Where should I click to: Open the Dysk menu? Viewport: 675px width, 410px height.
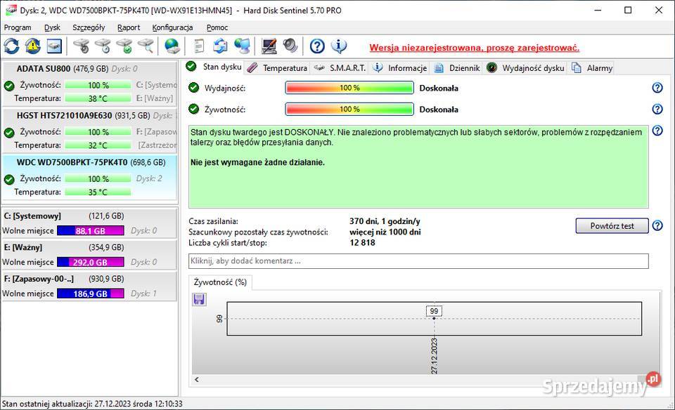52,27
